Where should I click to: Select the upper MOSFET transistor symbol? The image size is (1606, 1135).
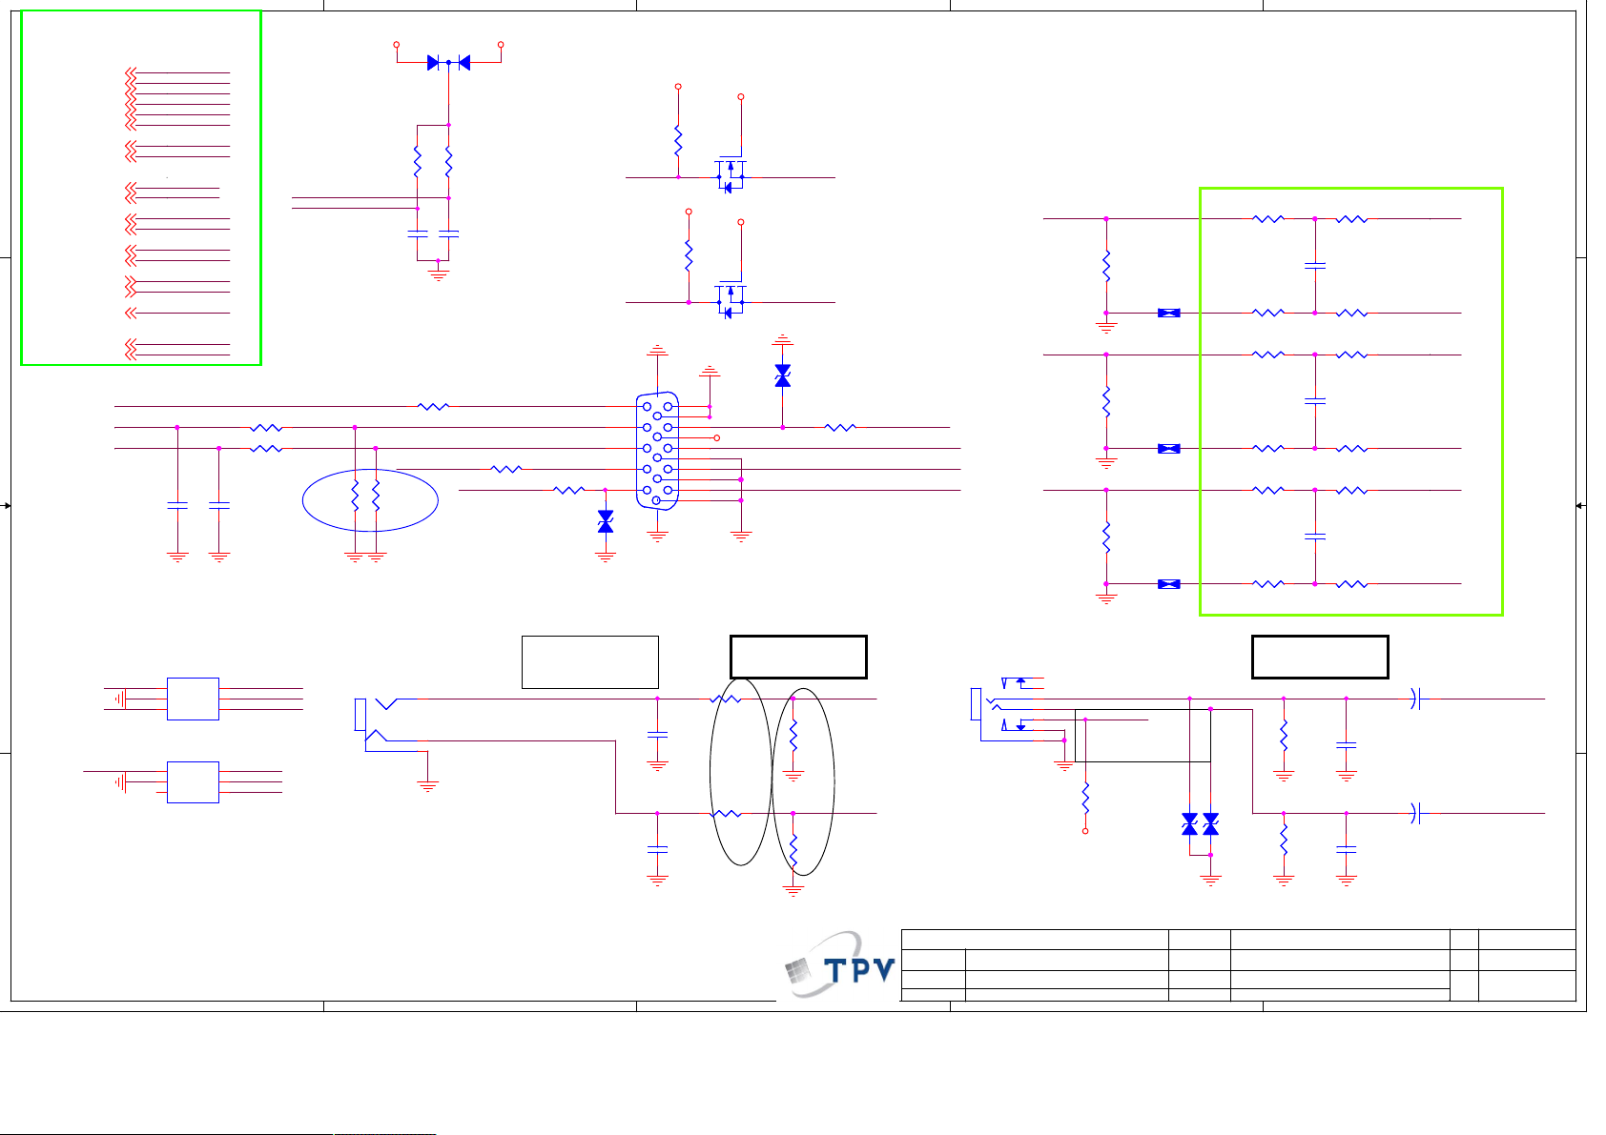point(731,173)
